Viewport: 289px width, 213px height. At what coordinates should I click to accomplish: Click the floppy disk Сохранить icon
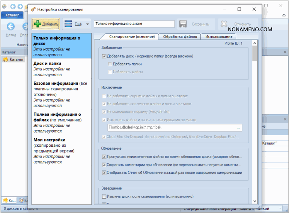[183, 24]
